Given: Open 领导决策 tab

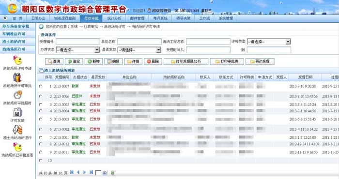Looking at the screenshot, I should click(184, 18).
